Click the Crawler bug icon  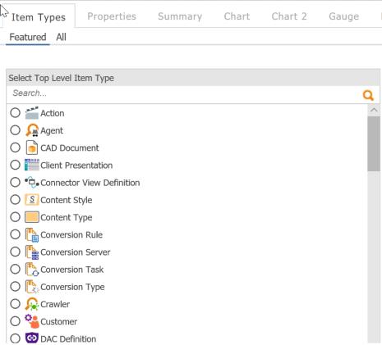pos(32,304)
